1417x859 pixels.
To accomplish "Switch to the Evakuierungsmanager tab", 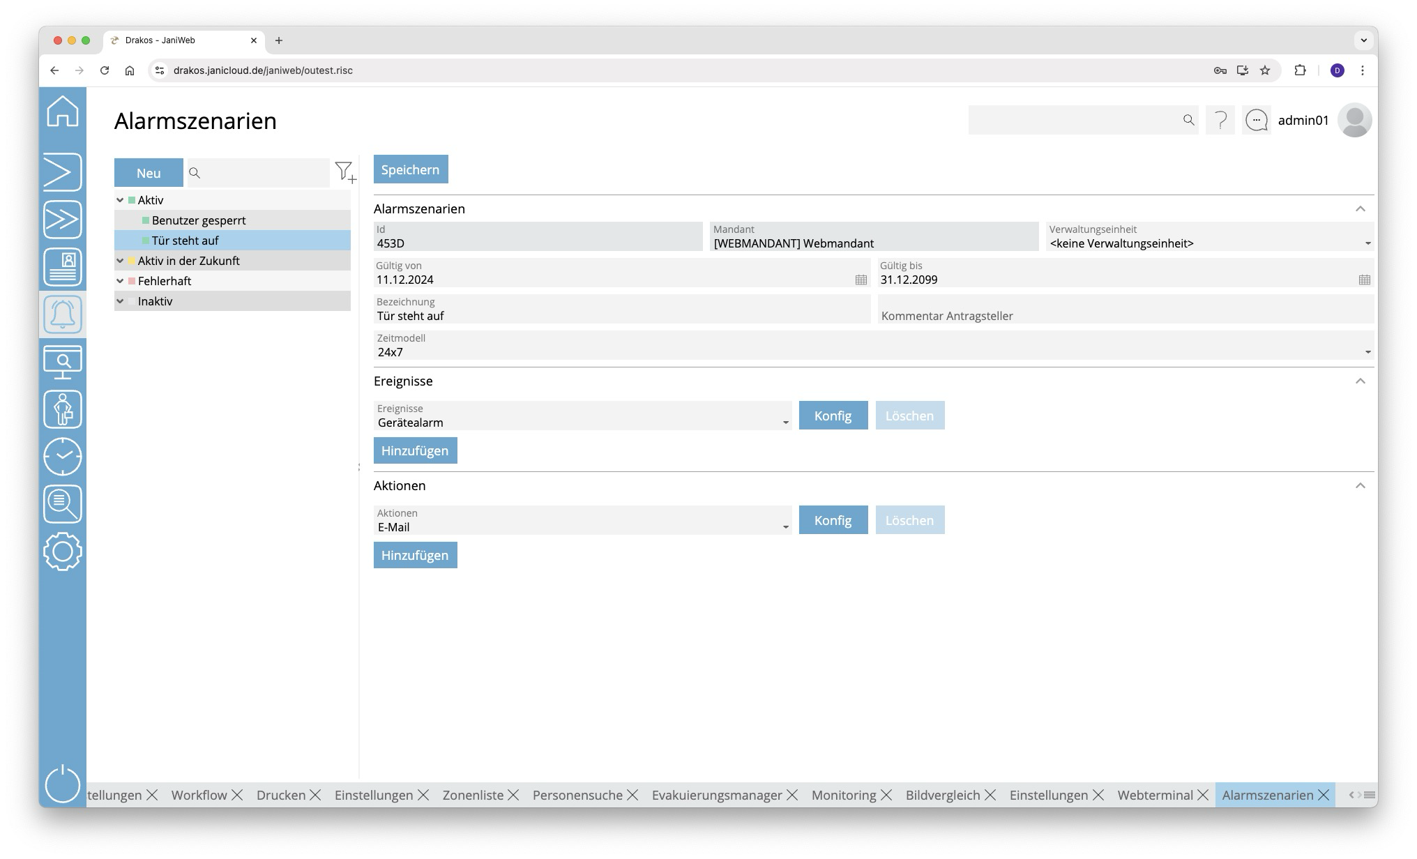I will point(716,795).
